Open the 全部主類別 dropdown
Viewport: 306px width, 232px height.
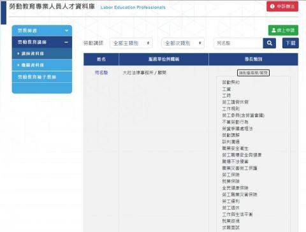[131, 43]
